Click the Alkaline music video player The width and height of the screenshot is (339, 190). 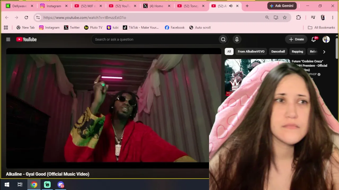pos(114,108)
